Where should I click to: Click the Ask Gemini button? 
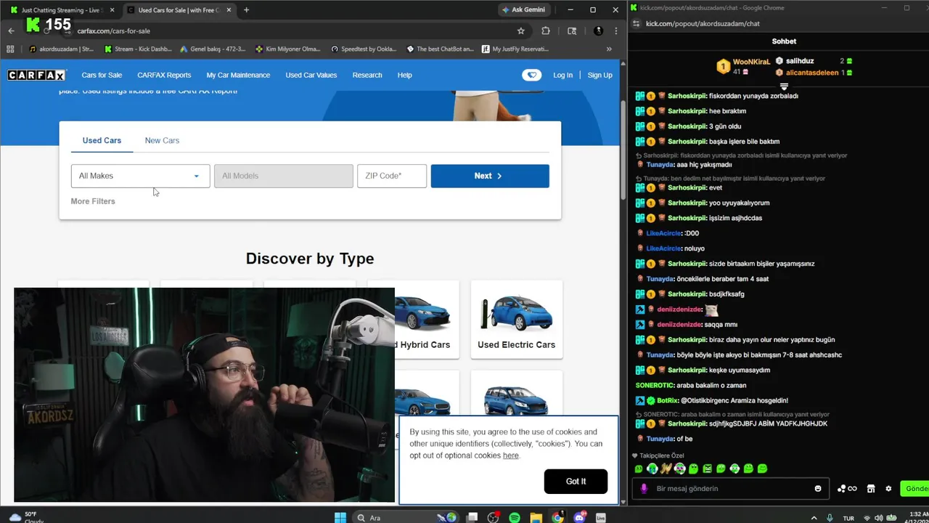click(523, 10)
